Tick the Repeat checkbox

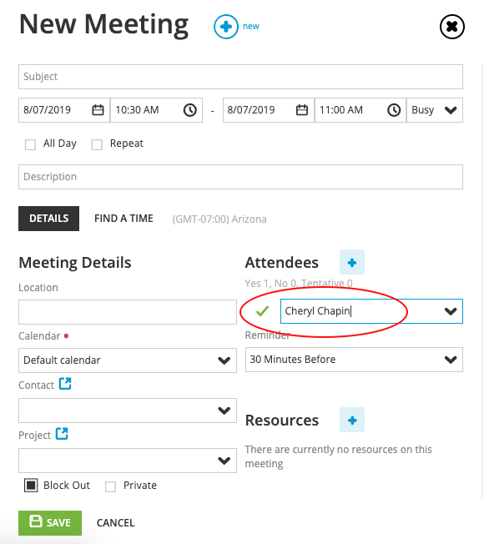point(97,144)
